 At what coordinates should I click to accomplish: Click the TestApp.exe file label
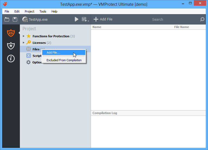click(38, 20)
